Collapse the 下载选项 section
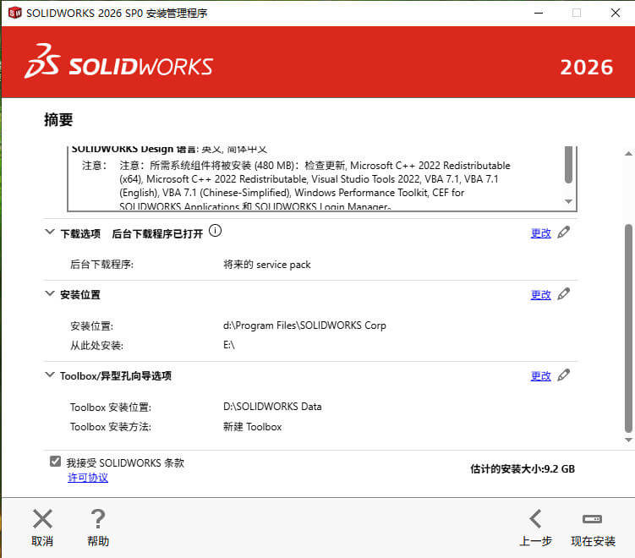 coord(50,232)
